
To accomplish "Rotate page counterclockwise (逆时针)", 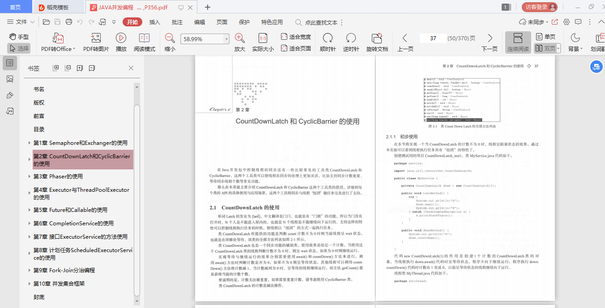I will (351, 43).
